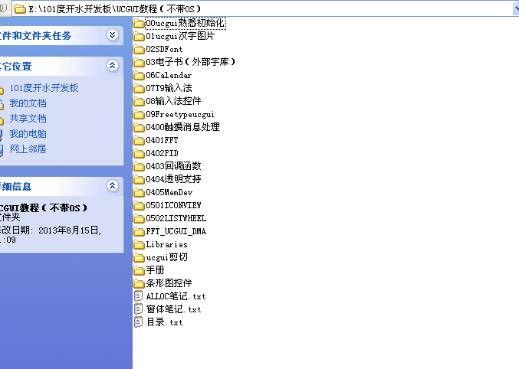
Task: Click the 0401FFT folder name
Action: tap(162, 141)
